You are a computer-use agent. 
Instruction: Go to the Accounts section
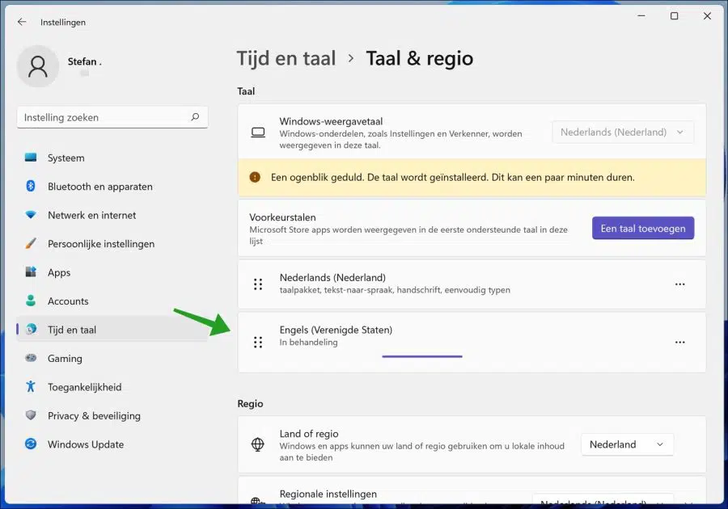click(x=112, y=301)
